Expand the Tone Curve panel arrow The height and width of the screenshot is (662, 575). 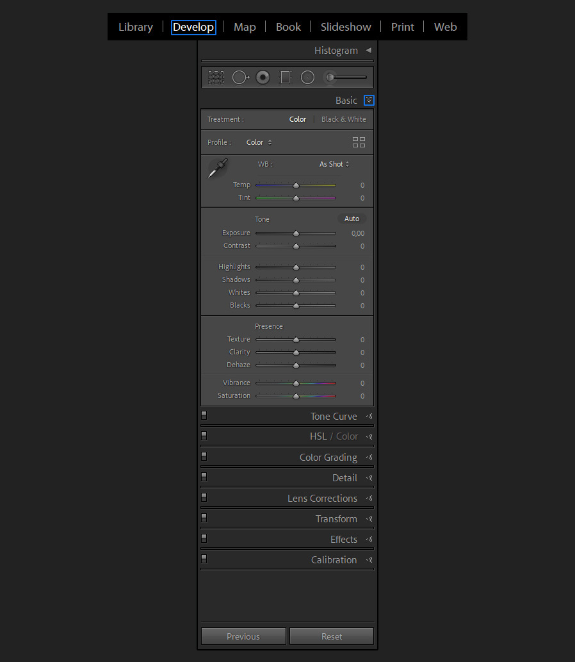pos(369,417)
